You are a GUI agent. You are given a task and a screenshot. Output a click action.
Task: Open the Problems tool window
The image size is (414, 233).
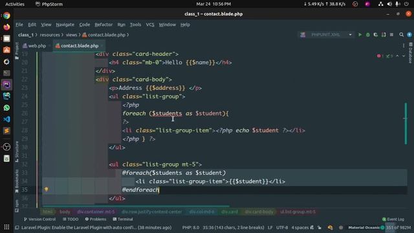[96, 219]
